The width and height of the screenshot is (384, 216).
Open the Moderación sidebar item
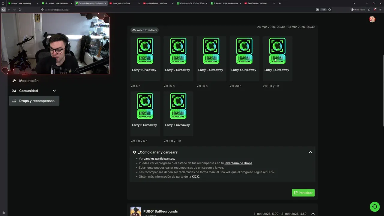point(34,81)
